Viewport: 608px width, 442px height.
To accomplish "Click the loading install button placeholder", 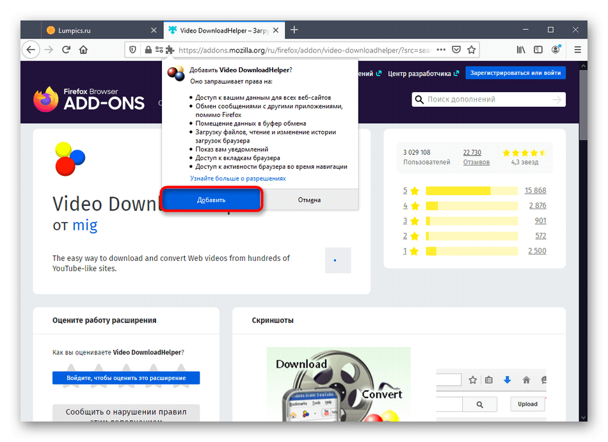I will pos(338,260).
